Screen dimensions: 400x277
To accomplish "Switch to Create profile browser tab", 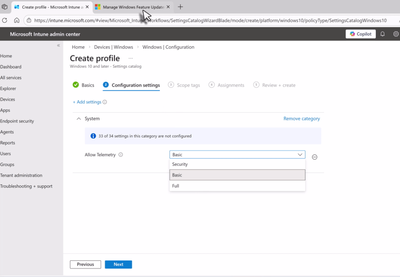I will pos(52,7).
